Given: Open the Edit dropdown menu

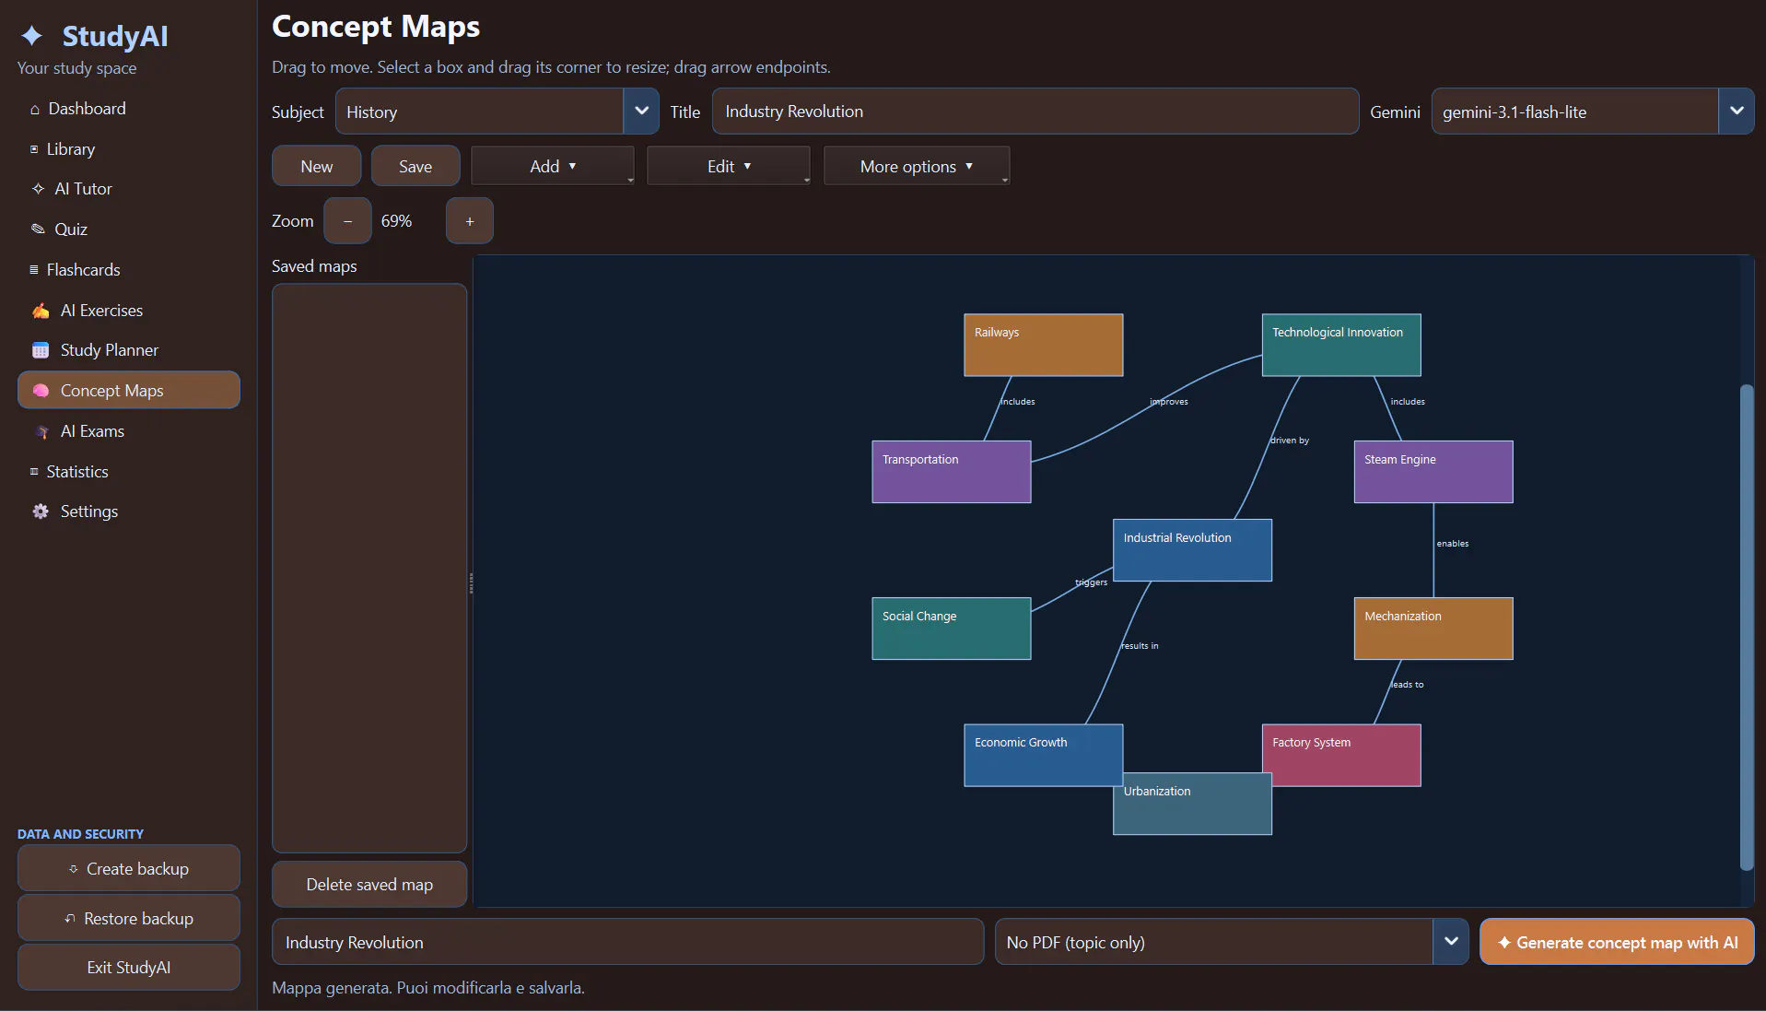Looking at the screenshot, I should click(x=729, y=166).
